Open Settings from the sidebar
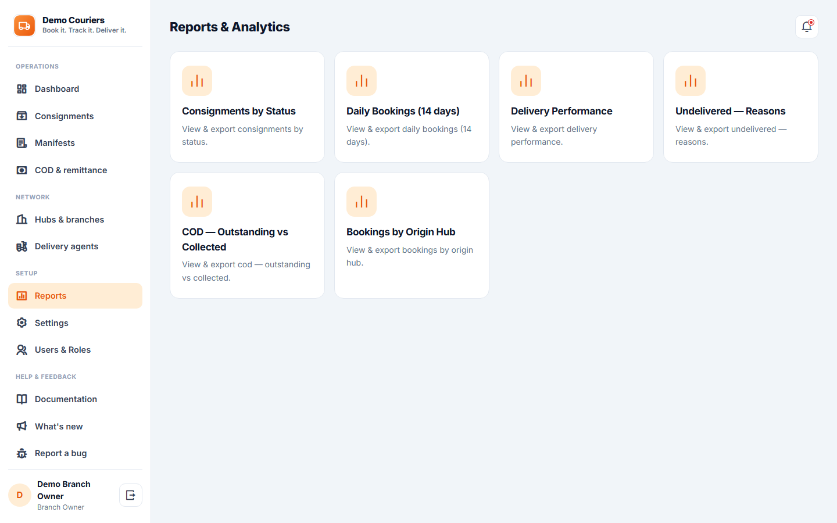 coord(75,323)
